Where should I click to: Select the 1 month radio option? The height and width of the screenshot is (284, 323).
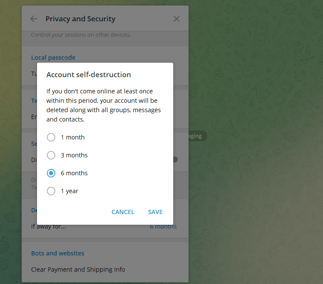pyautogui.click(x=51, y=137)
